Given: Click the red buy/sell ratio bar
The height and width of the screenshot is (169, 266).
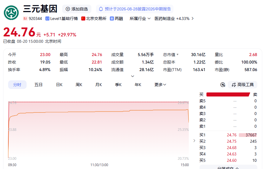Looking at the screenshot, I should point(228,94).
